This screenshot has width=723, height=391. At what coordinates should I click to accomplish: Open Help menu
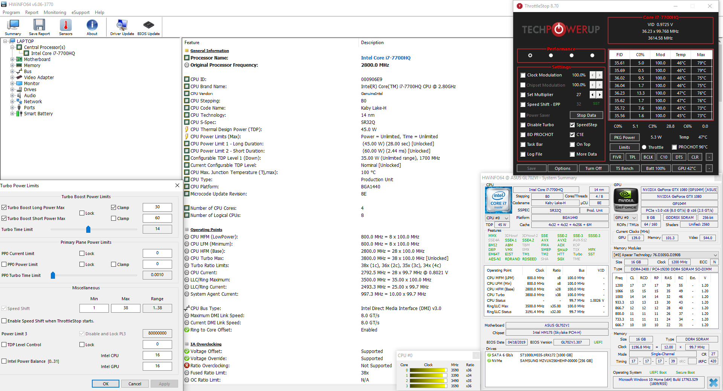click(x=99, y=12)
